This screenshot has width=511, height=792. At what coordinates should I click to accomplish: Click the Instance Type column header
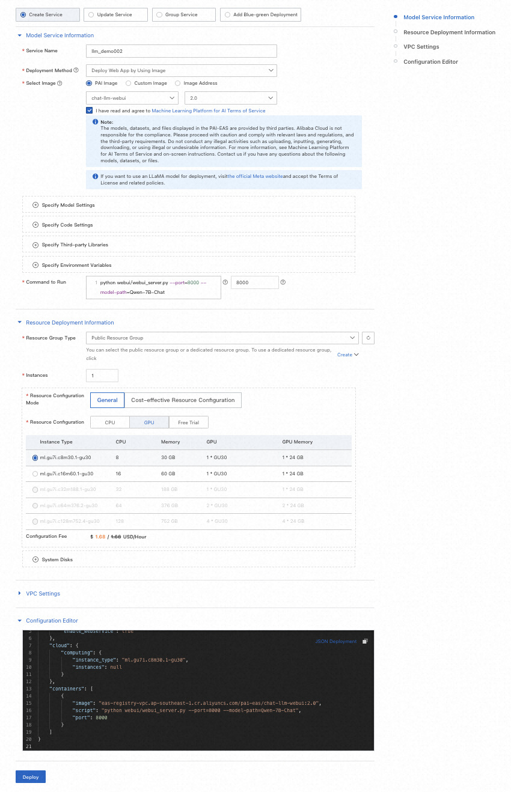point(58,442)
